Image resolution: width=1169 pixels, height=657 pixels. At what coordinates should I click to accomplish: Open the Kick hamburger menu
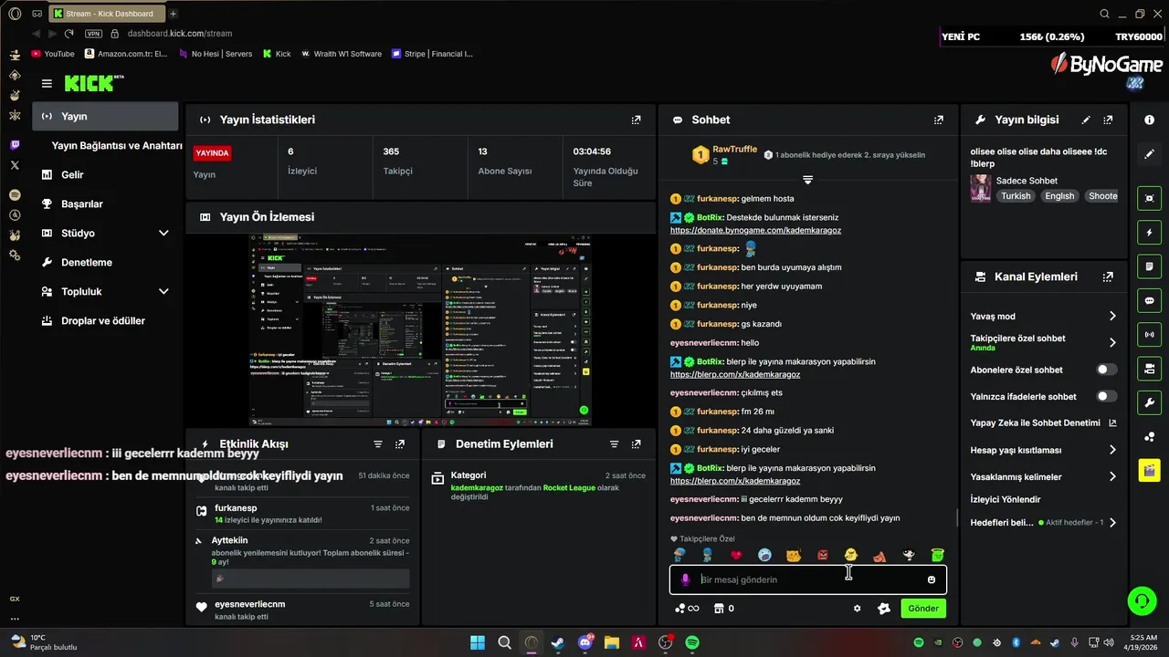pyautogui.click(x=47, y=83)
